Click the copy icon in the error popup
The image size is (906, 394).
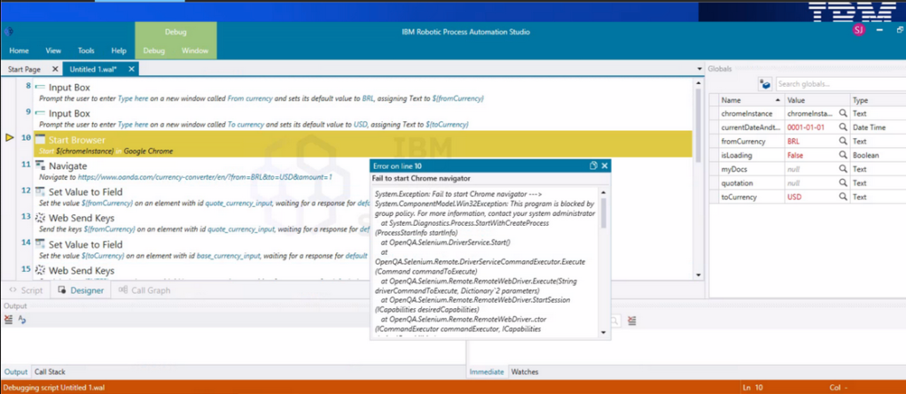593,166
